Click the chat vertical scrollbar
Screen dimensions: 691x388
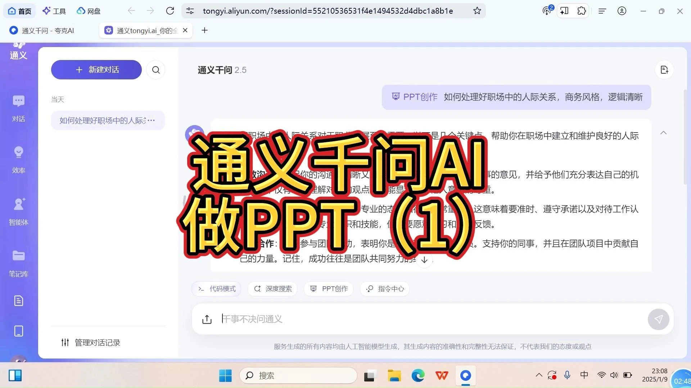tap(685, 137)
